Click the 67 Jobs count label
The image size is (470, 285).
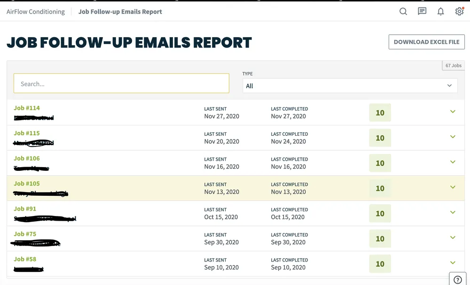point(453,66)
